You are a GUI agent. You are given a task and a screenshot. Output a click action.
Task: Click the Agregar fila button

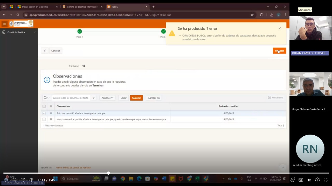coord(154,98)
